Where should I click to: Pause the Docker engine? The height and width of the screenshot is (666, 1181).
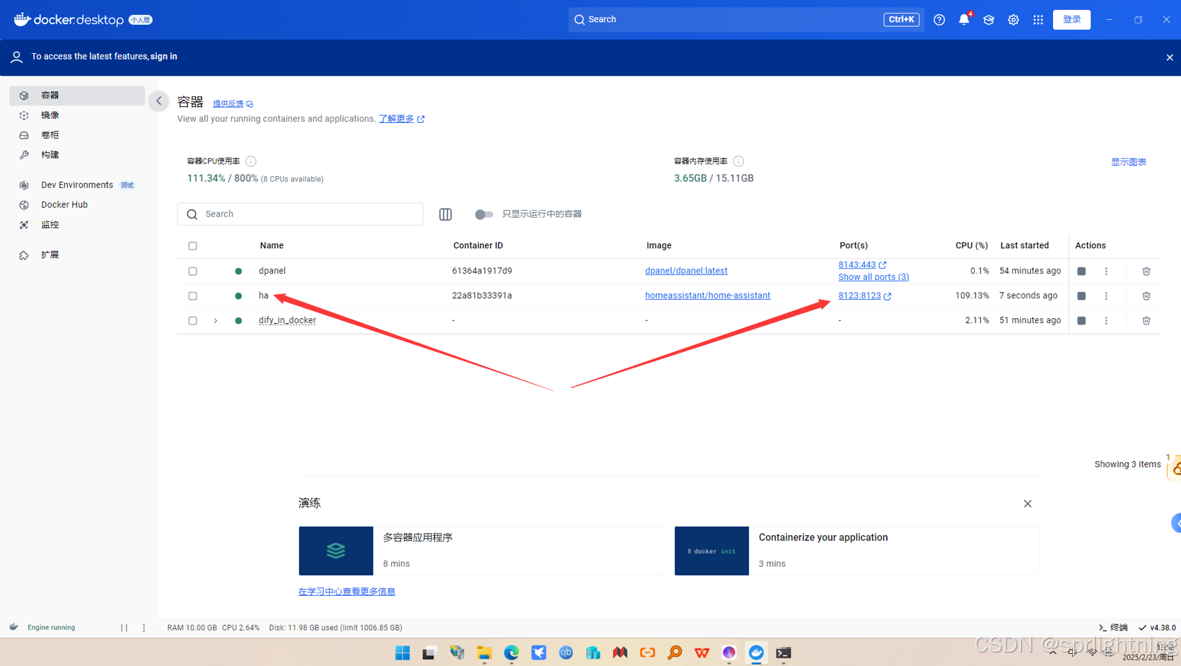[124, 628]
